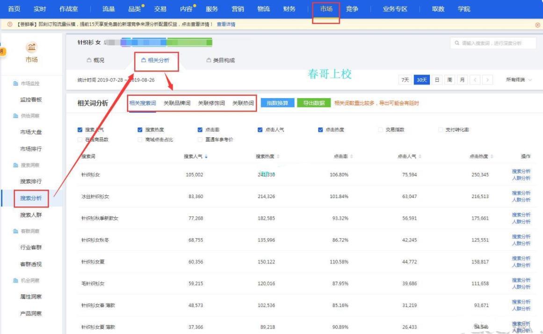Click the blue 指数换算 button
Image resolution: width=543 pixels, height=334 pixels.
pyautogui.click(x=277, y=103)
